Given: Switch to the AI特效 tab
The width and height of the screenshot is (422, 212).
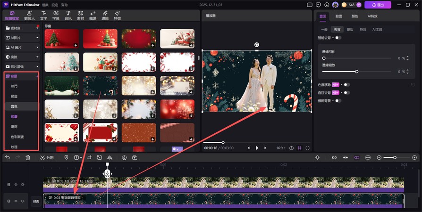Looking at the screenshot, I should click(372, 16).
